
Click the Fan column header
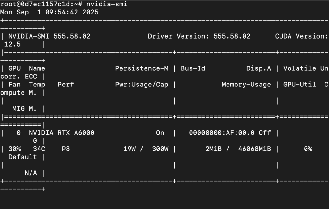pos(14,85)
